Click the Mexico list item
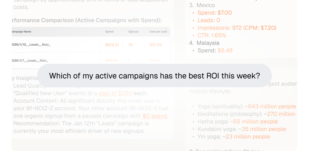This screenshot has width=309, height=151. [206, 5]
